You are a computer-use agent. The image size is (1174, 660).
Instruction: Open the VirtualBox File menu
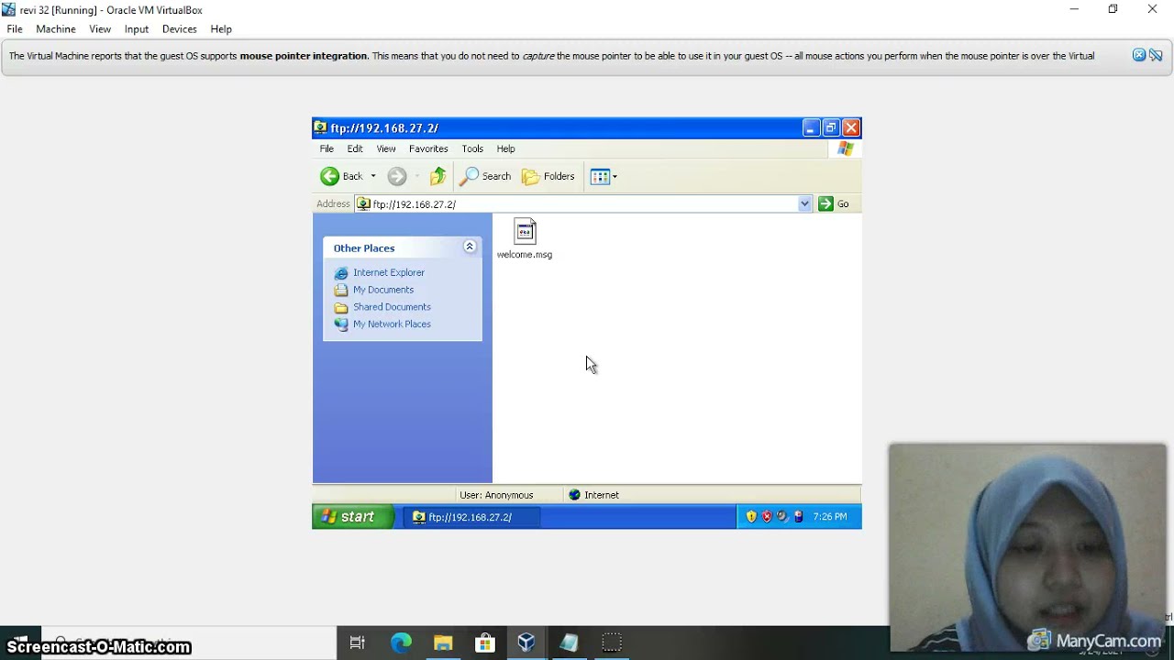click(15, 29)
